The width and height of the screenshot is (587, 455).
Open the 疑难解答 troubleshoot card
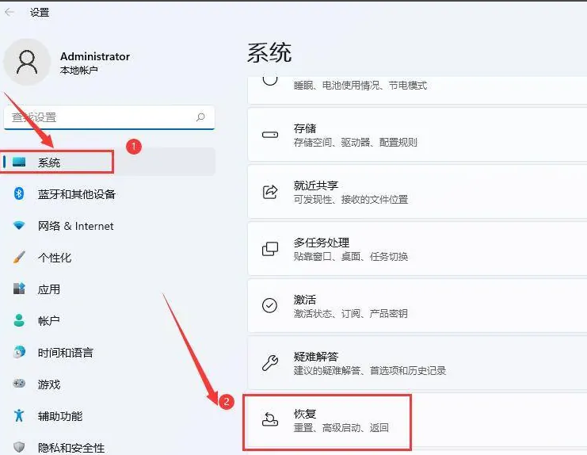417,363
